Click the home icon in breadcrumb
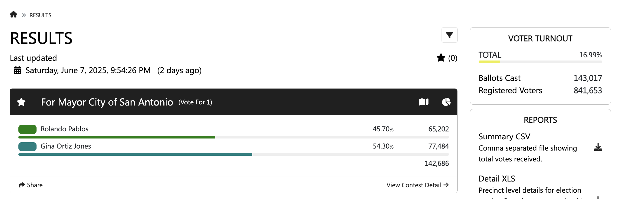 click(14, 15)
